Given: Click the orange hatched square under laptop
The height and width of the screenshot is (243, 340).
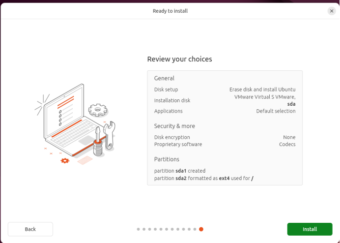Looking at the screenshot, I should click(x=85, y=160).
